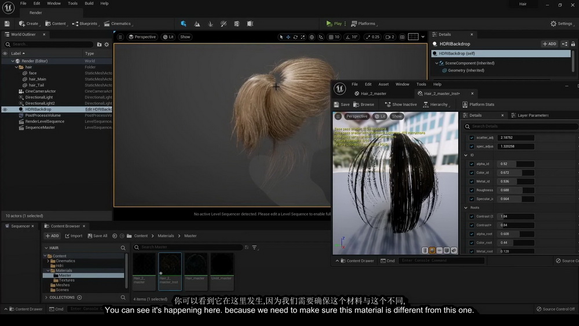This screenshot has height=326, width=579.
Task: Choose the rotate gizmo tool
Action: pos(295,37)
